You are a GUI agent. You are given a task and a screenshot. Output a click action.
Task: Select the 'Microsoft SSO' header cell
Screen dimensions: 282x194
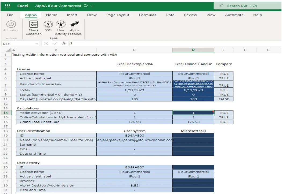193,131
